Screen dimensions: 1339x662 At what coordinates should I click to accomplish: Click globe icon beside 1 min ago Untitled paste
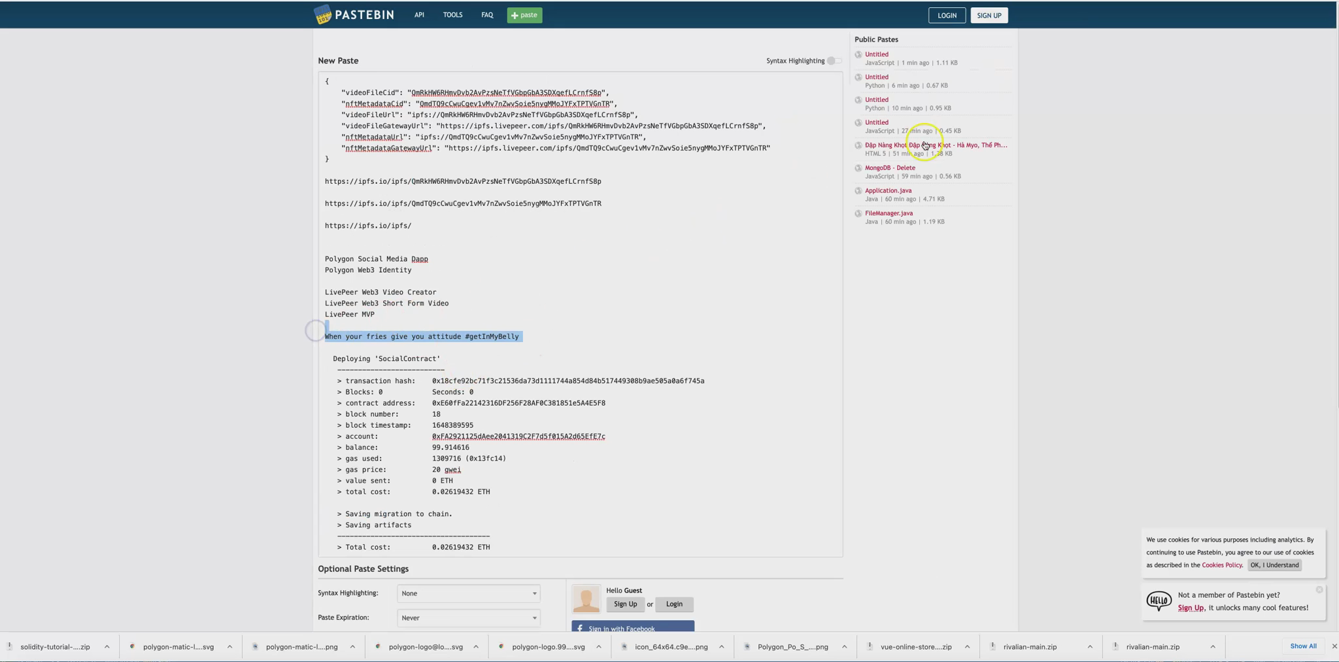(x=858, y=55)
